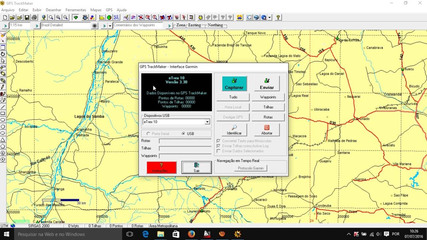Click the Google Earth globe icon

[256, 17]
